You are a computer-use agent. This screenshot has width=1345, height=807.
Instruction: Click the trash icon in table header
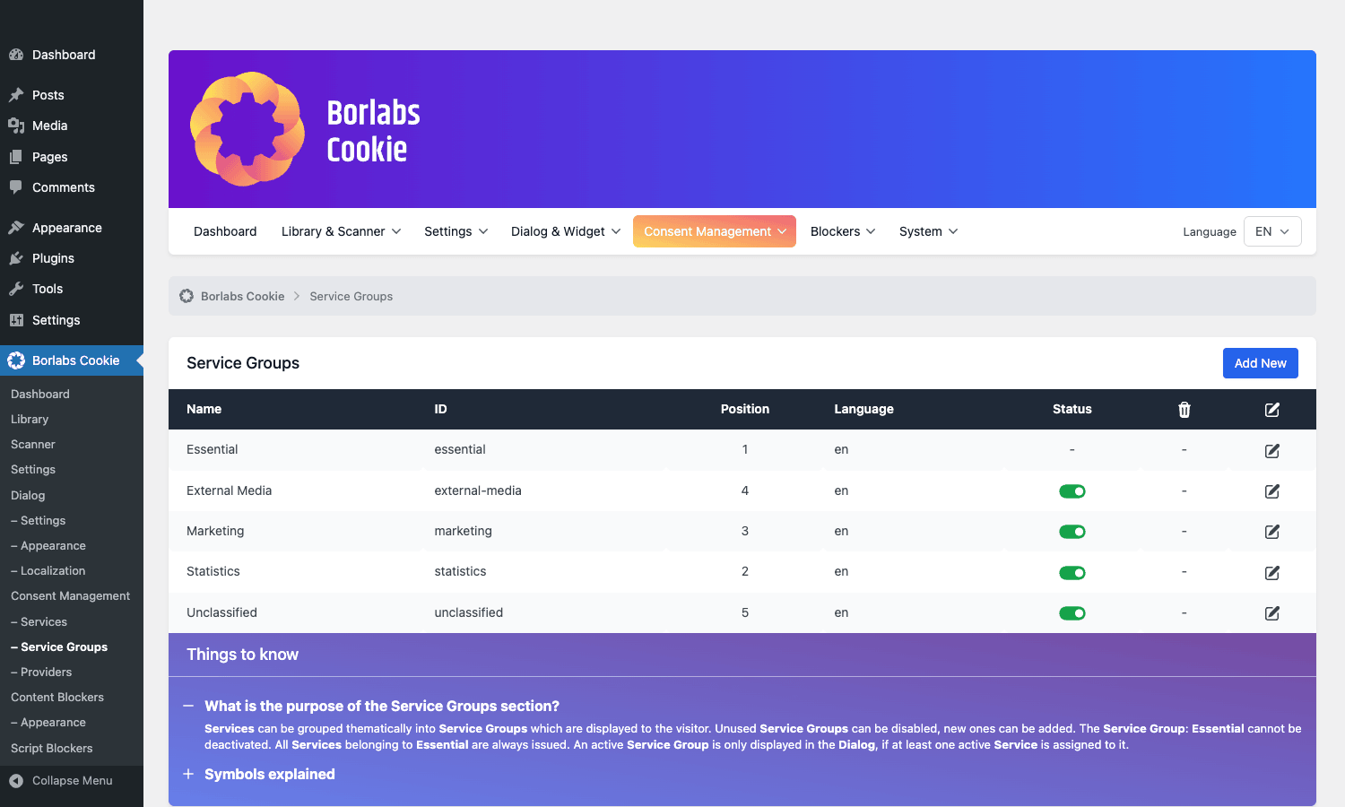tap(1184, 410)
